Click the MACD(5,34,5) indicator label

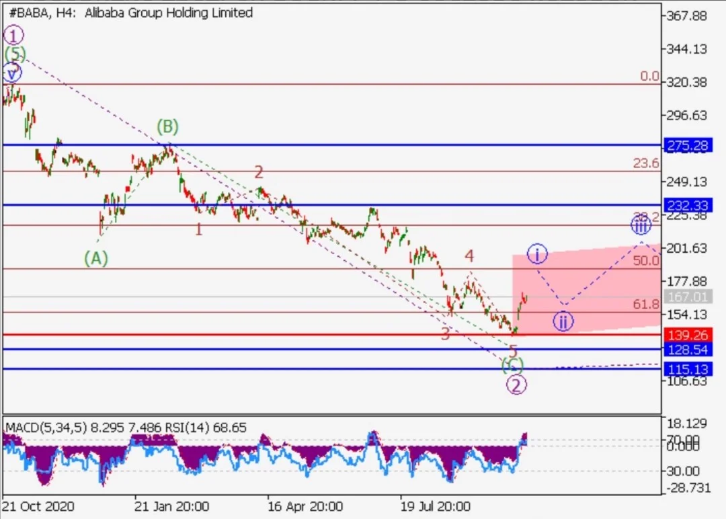(46, 428)
